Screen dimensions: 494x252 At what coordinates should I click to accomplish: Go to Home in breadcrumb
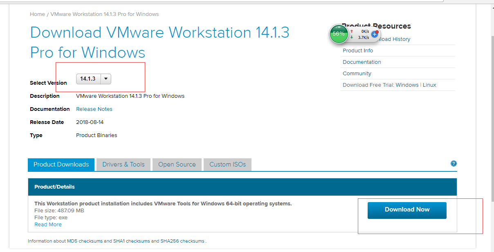click(x=37, y=14)
